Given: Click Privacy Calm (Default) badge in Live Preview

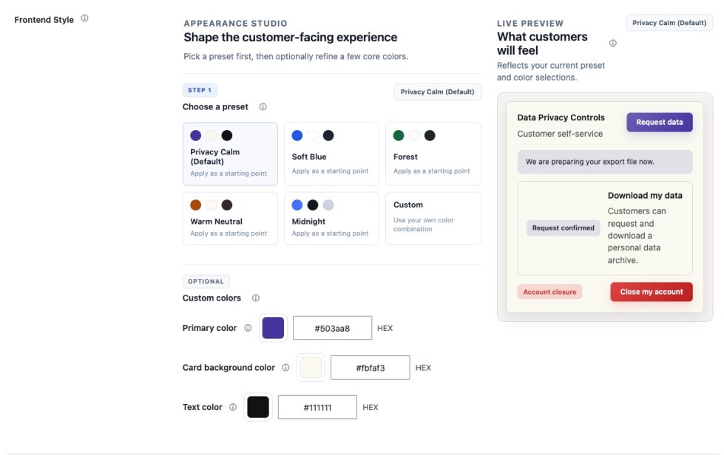Looking at the screenshot, I should (x=669, y=23).
